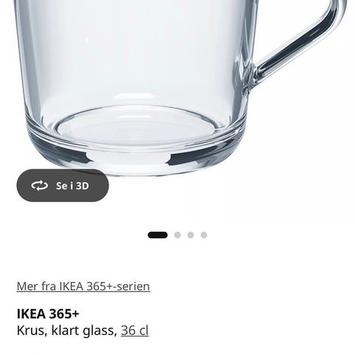This screenshot has width=355, height=355.
Task: Click the rotating arrows 3D icon
Action: click(39, 186)
